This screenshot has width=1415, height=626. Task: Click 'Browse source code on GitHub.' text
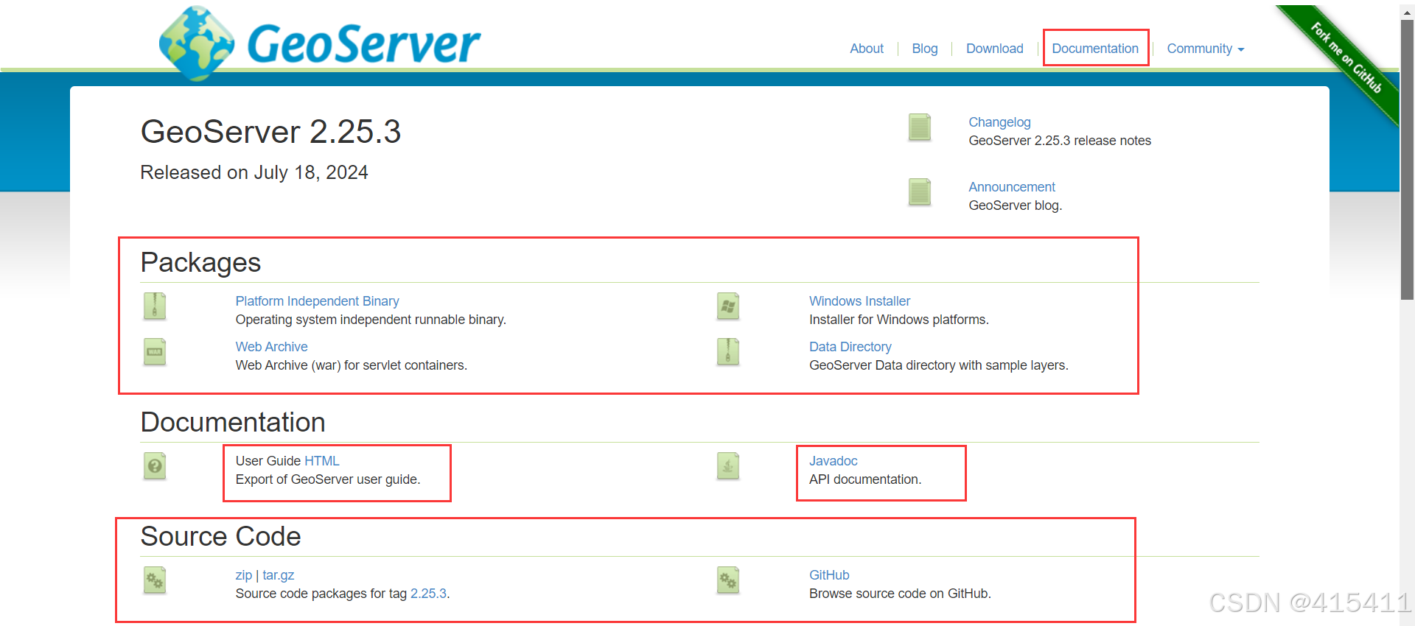900,594
